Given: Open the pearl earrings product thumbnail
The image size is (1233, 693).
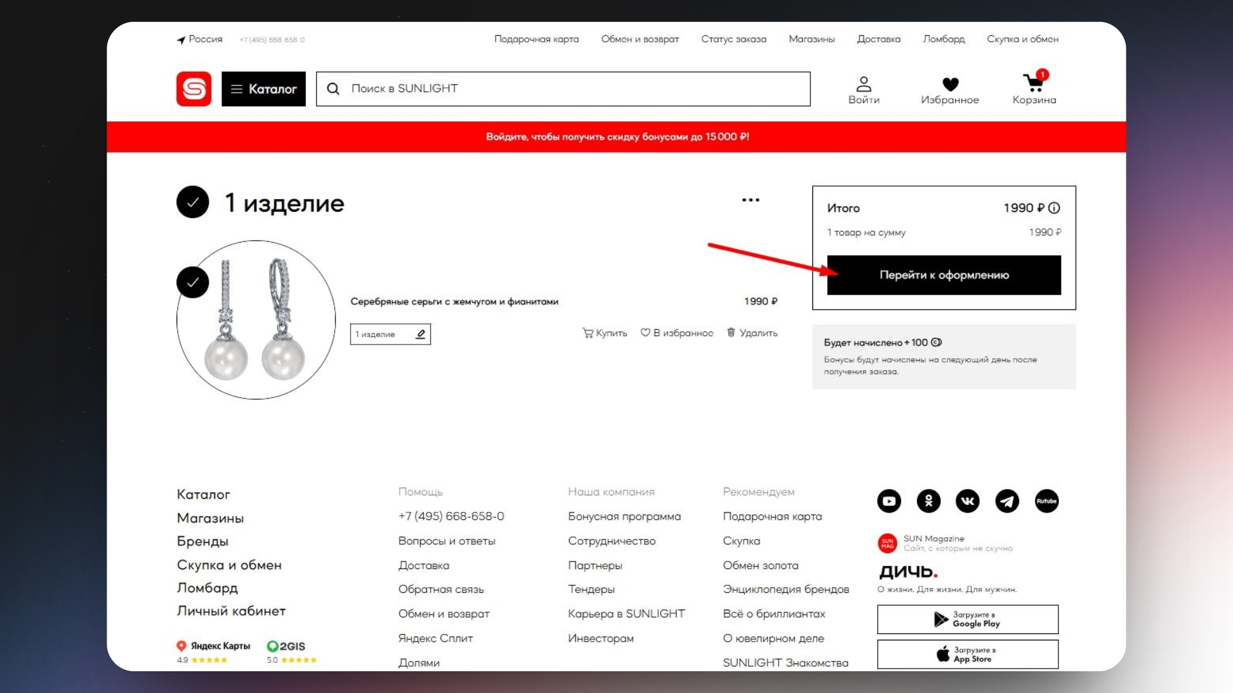Looking at the screenshot, I should pyautogui.click(x=256, y=320).
